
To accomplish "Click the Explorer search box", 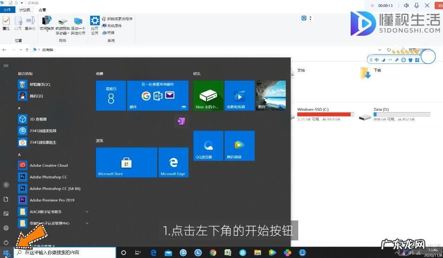I will [x=419, y=50].
